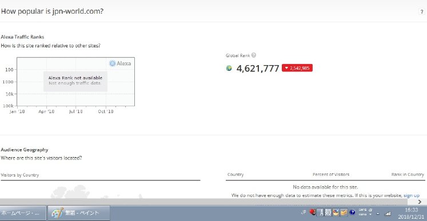Screen dimensions: 427x221
Task: Click the red rank change badge 2,542,985
Action: pyautogui.click(x=297, y=68)
